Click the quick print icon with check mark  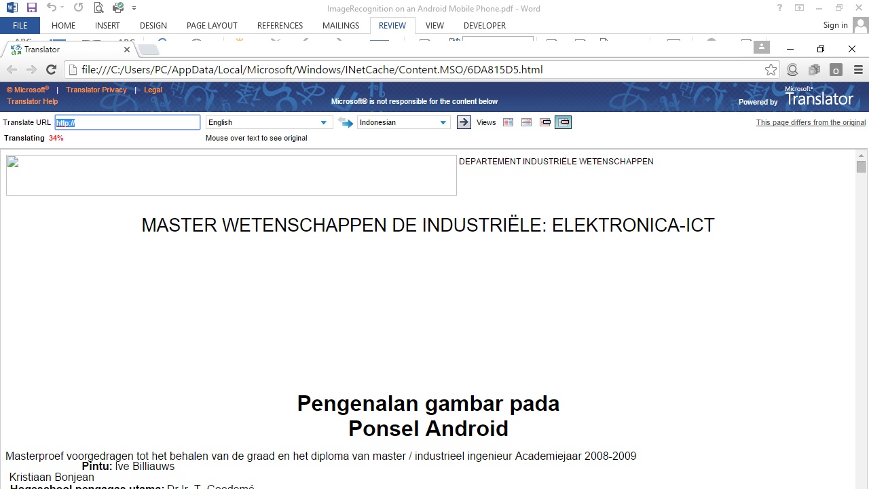118,8
